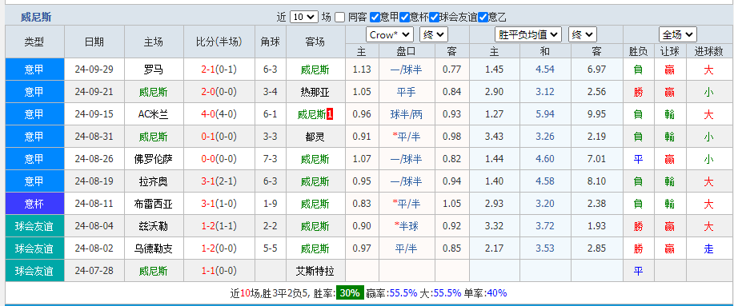Click the 平 result in 艾斯特拉 row

(x=638, y=271)
